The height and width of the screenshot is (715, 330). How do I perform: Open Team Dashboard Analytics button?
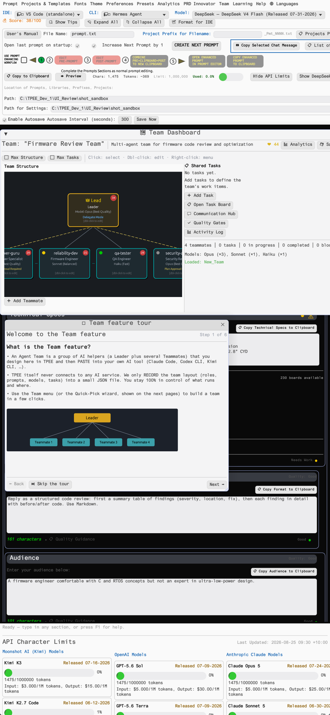click(298, 144)
